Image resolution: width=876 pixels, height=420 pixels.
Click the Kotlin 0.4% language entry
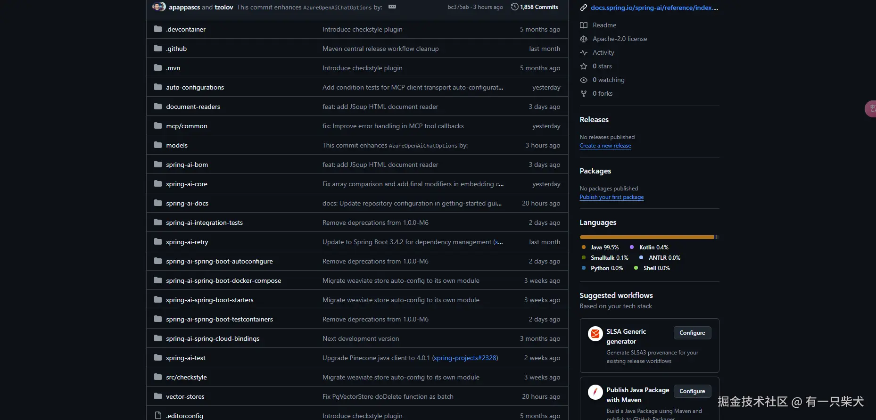tap(649, 247)
